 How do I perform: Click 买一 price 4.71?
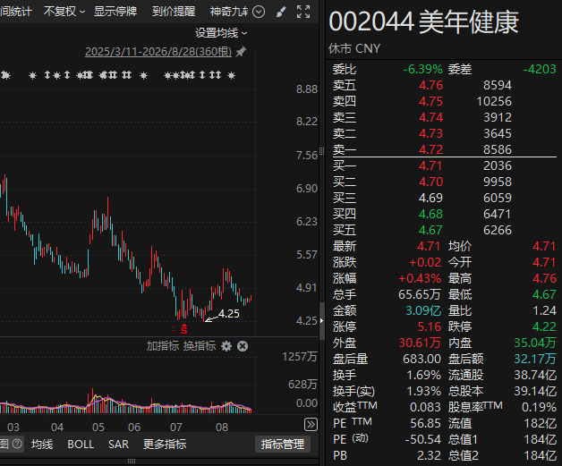[430, 165]
